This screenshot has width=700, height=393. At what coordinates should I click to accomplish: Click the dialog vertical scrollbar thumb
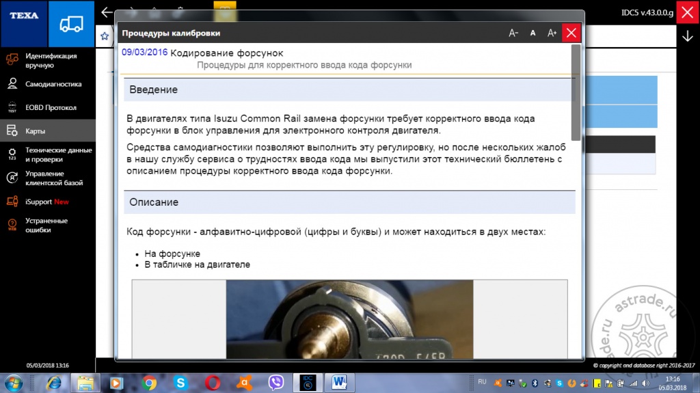click(x=576, y=92)
